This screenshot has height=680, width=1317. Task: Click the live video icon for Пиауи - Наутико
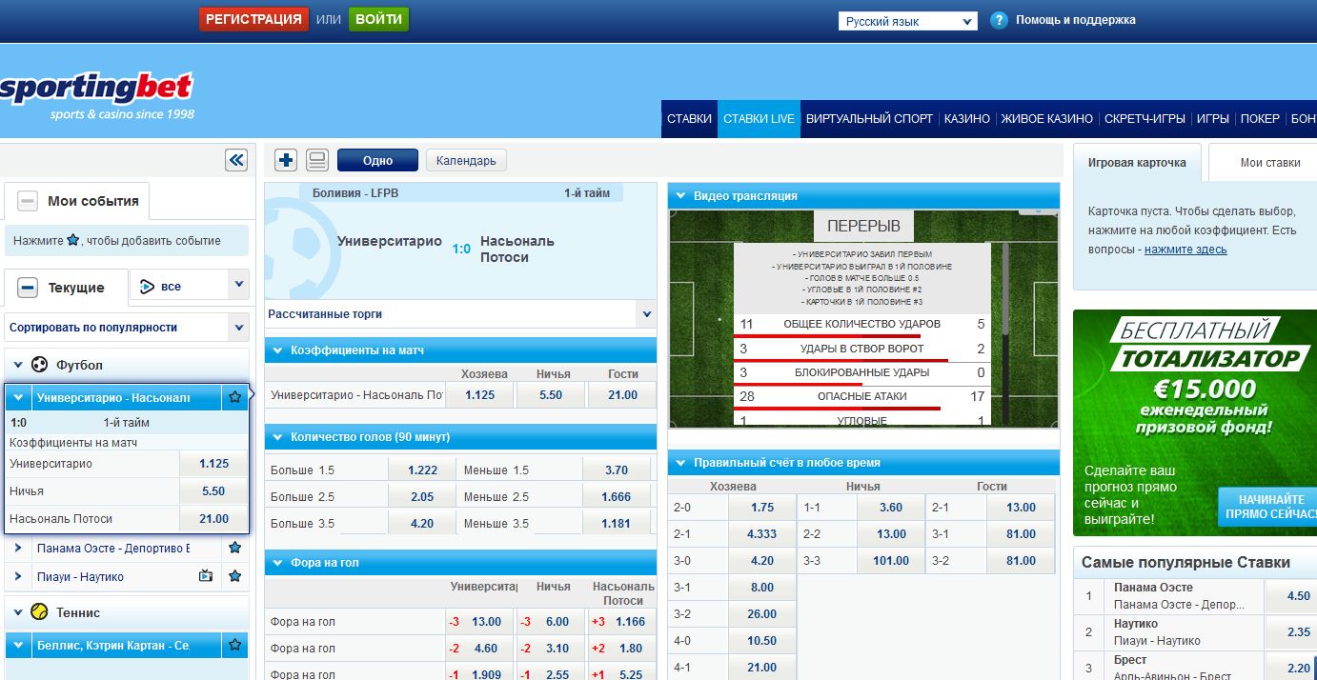(x=205, y=576)
